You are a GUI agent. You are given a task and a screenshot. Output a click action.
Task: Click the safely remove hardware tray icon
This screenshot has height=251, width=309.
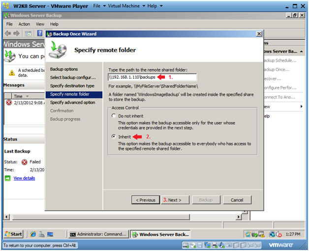255,234
